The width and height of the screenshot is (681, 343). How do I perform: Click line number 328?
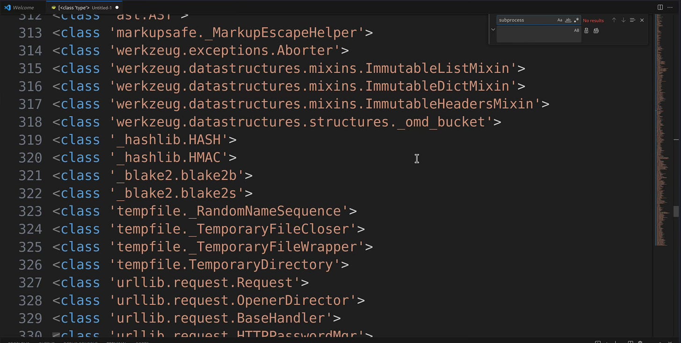click(30, 301)
